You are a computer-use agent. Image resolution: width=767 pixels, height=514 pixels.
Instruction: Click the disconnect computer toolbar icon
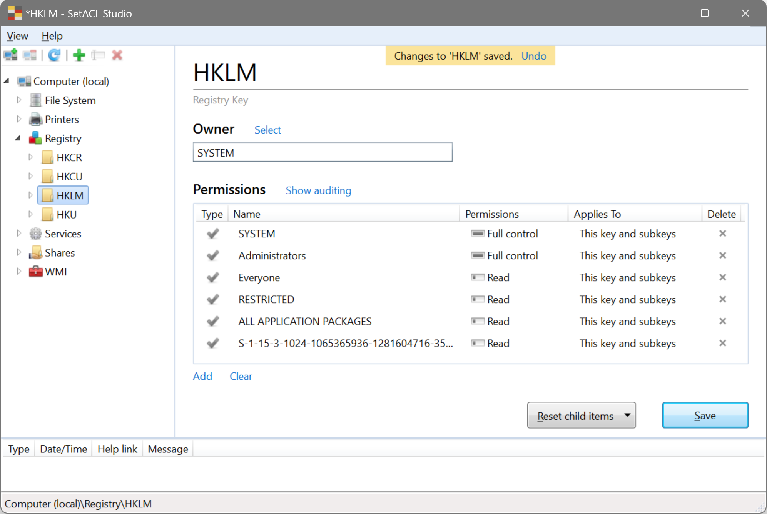coord(30,55)
